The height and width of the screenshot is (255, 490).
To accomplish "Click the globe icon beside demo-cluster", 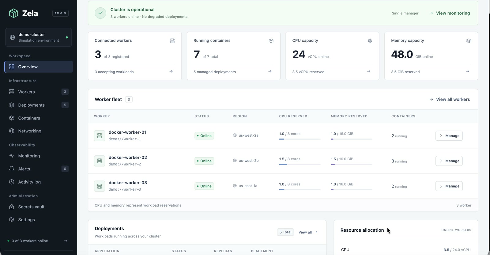I will click(x=12, y=37).
